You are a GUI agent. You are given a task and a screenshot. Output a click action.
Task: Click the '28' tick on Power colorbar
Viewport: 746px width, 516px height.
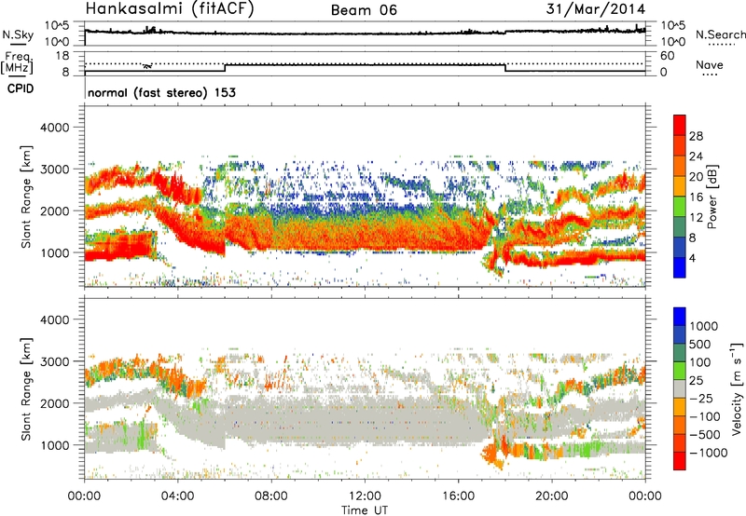pyautogui.click(x=696, y=136)
